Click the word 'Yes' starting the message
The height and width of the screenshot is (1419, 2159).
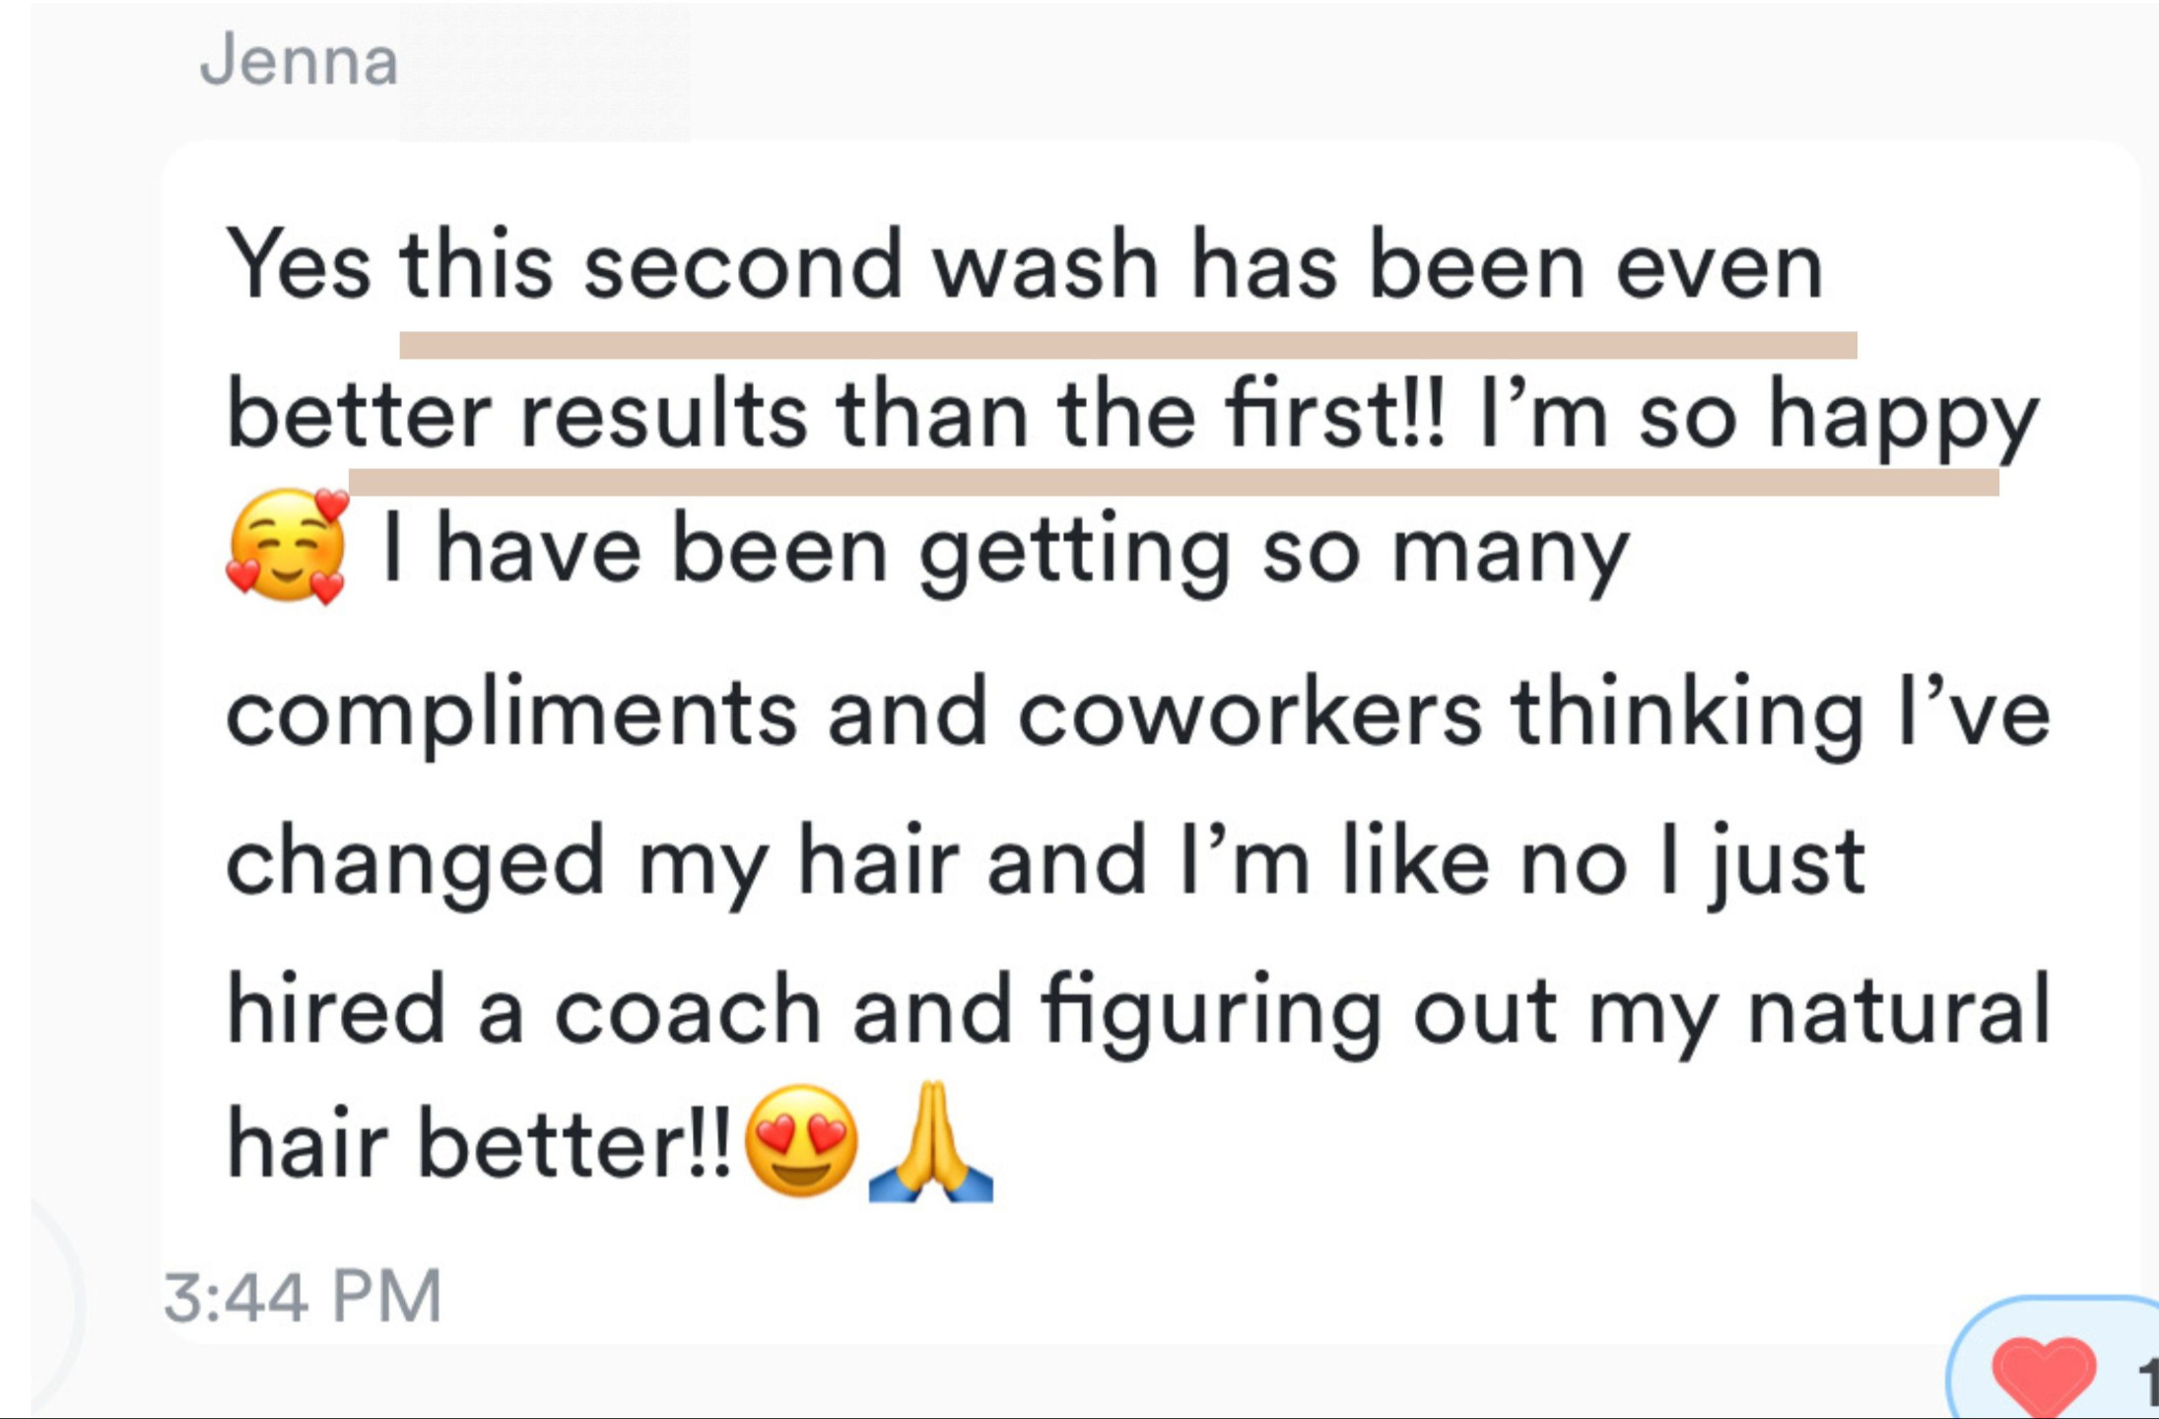[x=299, y=264]
